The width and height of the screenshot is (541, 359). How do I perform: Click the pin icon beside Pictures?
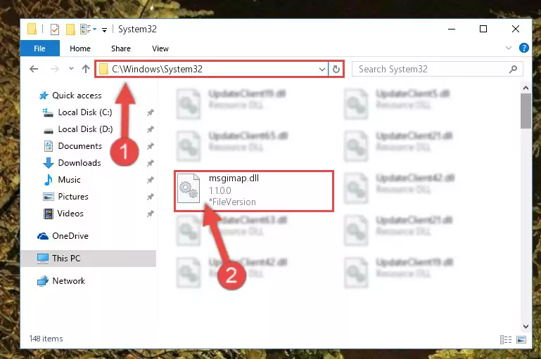point(150,197)
